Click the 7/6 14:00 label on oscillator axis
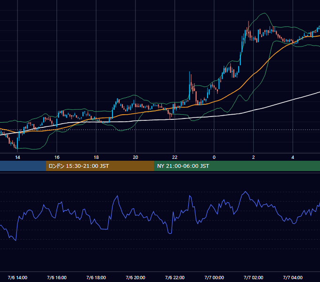 (17, 277)
